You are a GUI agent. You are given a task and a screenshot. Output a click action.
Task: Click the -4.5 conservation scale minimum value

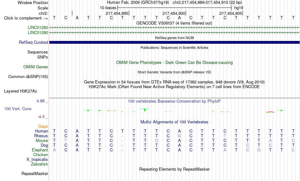coord(41,117)
